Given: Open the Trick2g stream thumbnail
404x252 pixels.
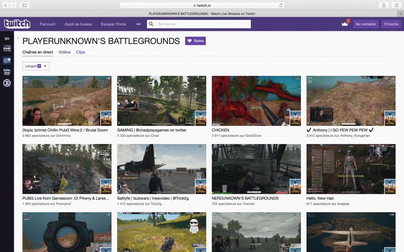Looking at the screenshot, I should [162, 169].
